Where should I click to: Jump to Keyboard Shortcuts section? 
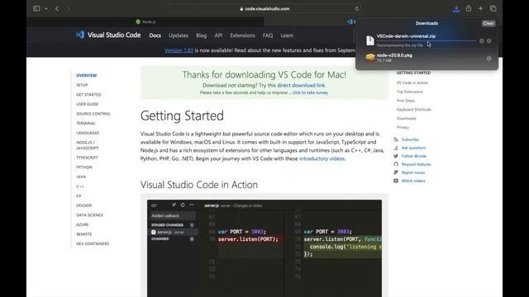(413, 110)
